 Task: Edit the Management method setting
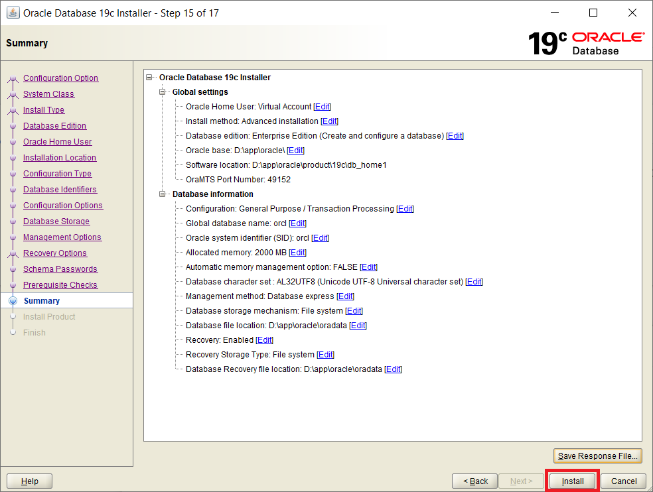pos(345,296)
